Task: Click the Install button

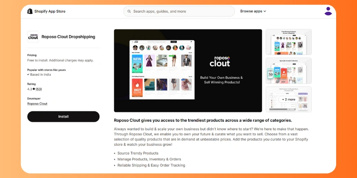Action: (x=63, y=117)
